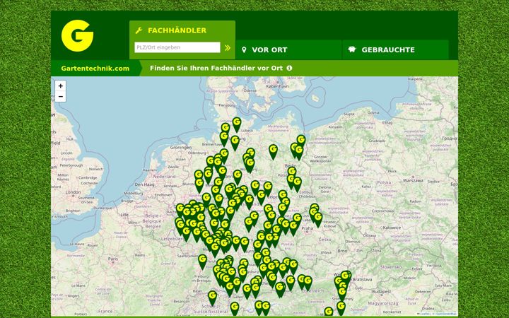Click heading Finden Sie Ihren Fachhändler vor Ort
The image size is (509, 318).
[216, 68]
